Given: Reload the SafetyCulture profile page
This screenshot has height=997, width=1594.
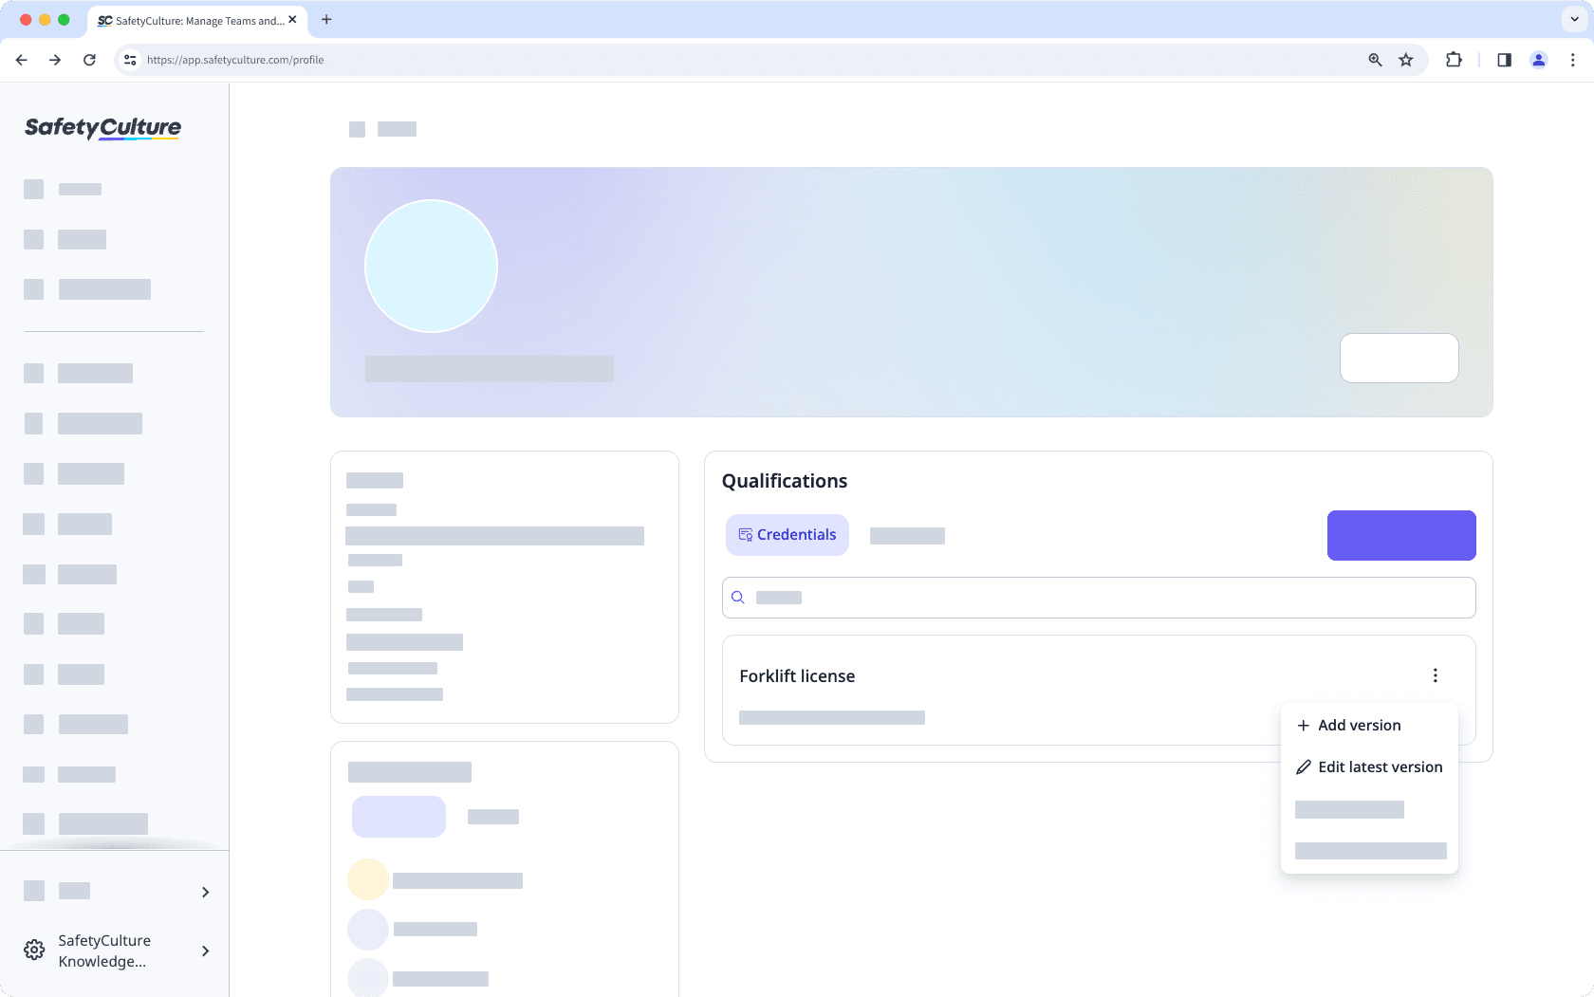Looking at the screenshot, I should point(89,59).
